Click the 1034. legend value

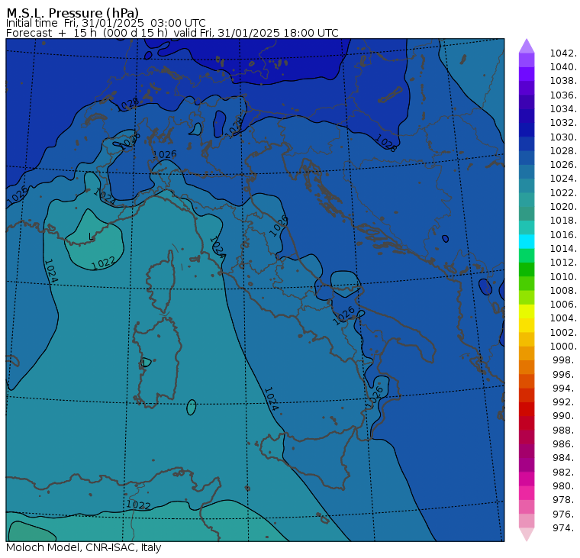[x=563, y=109]
